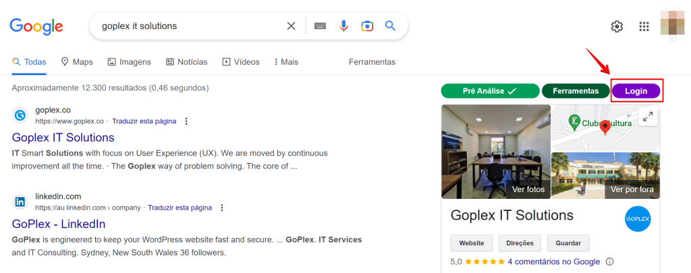
Task: Switch to the Vídeos tab
Action: (241, 62)
